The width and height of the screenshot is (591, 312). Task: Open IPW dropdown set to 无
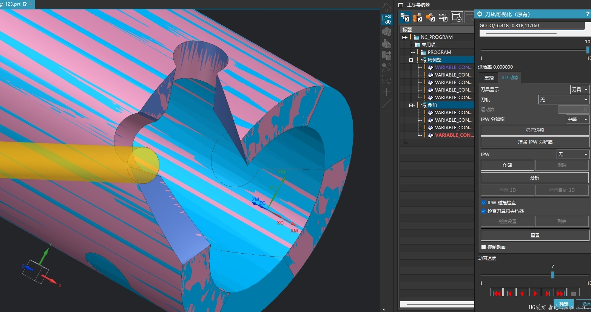(573, 154)
